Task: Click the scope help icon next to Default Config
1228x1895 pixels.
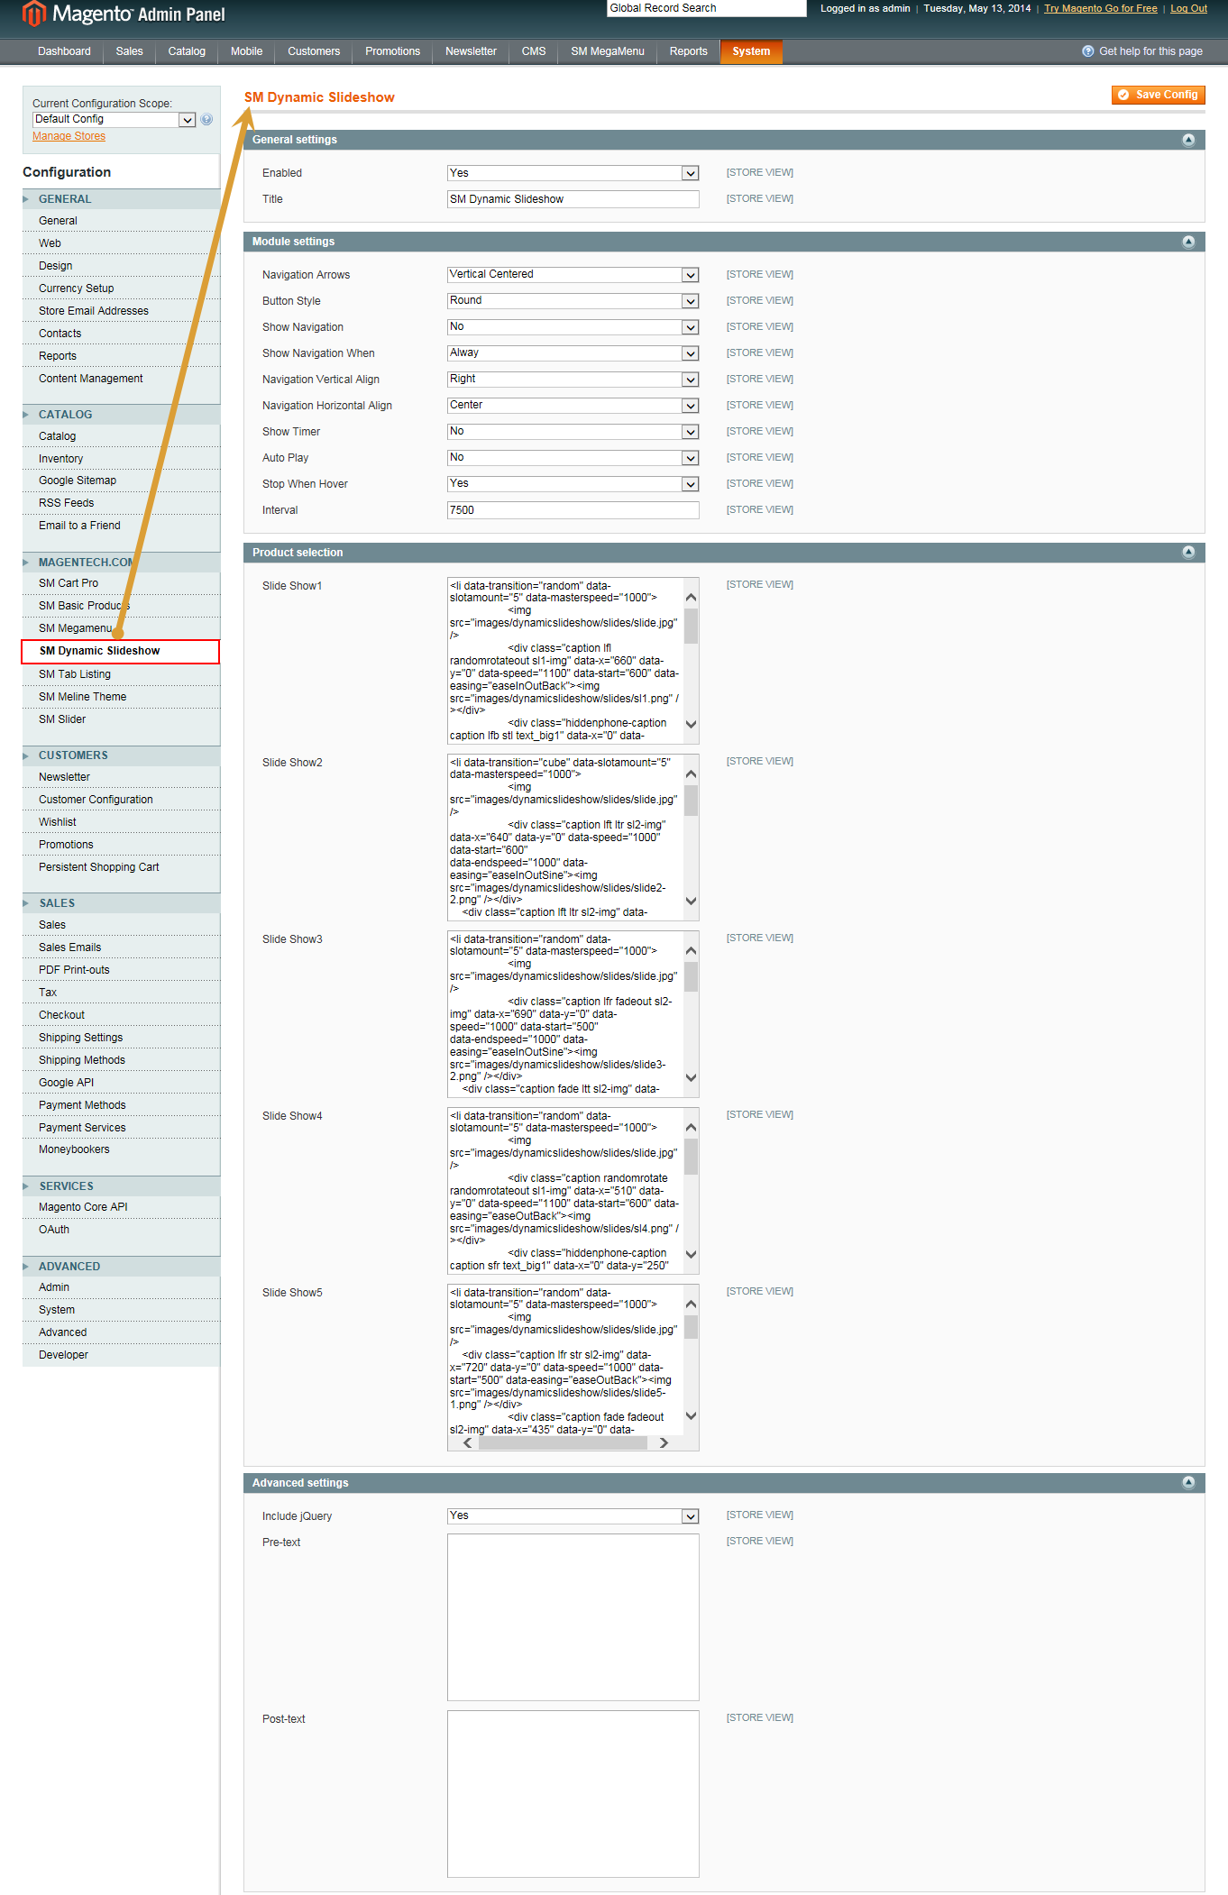Action: tap(206, 119)
